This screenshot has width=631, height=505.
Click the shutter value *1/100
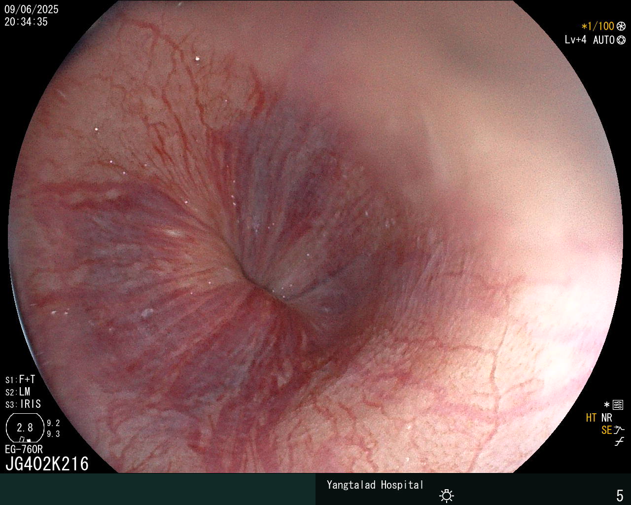[x=597, y=27]
